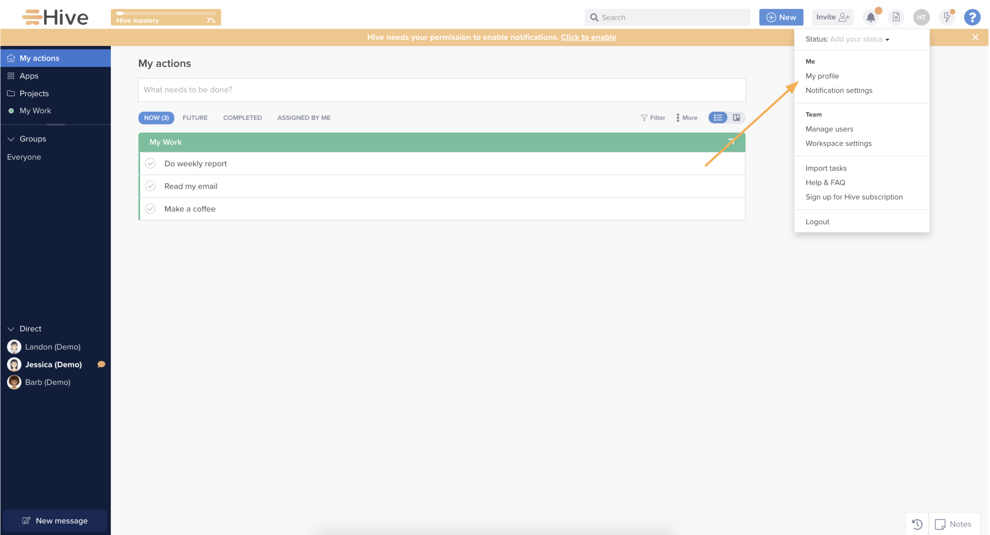Switch to the COMPLETED tab
Image resolution: width=990 pixels, height=535 pixels.
point(242,118)
